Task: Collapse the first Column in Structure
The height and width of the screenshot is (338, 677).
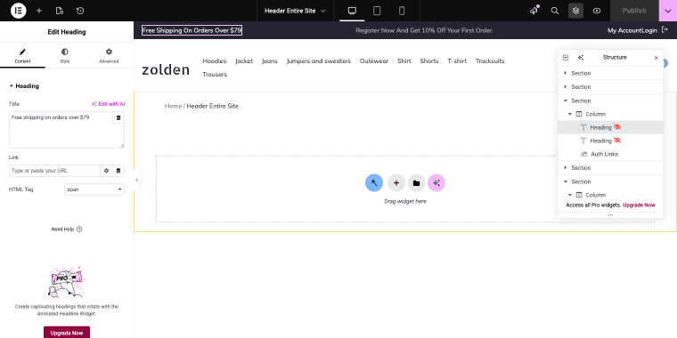Action: pyautogui.click(x=570, y=114)
